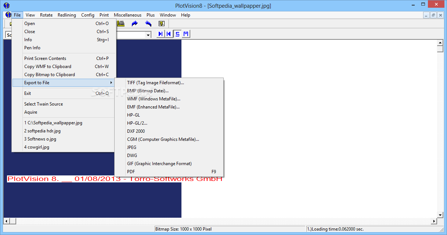Export as GIF (Graphic Interchange Format)

[169, 164]
